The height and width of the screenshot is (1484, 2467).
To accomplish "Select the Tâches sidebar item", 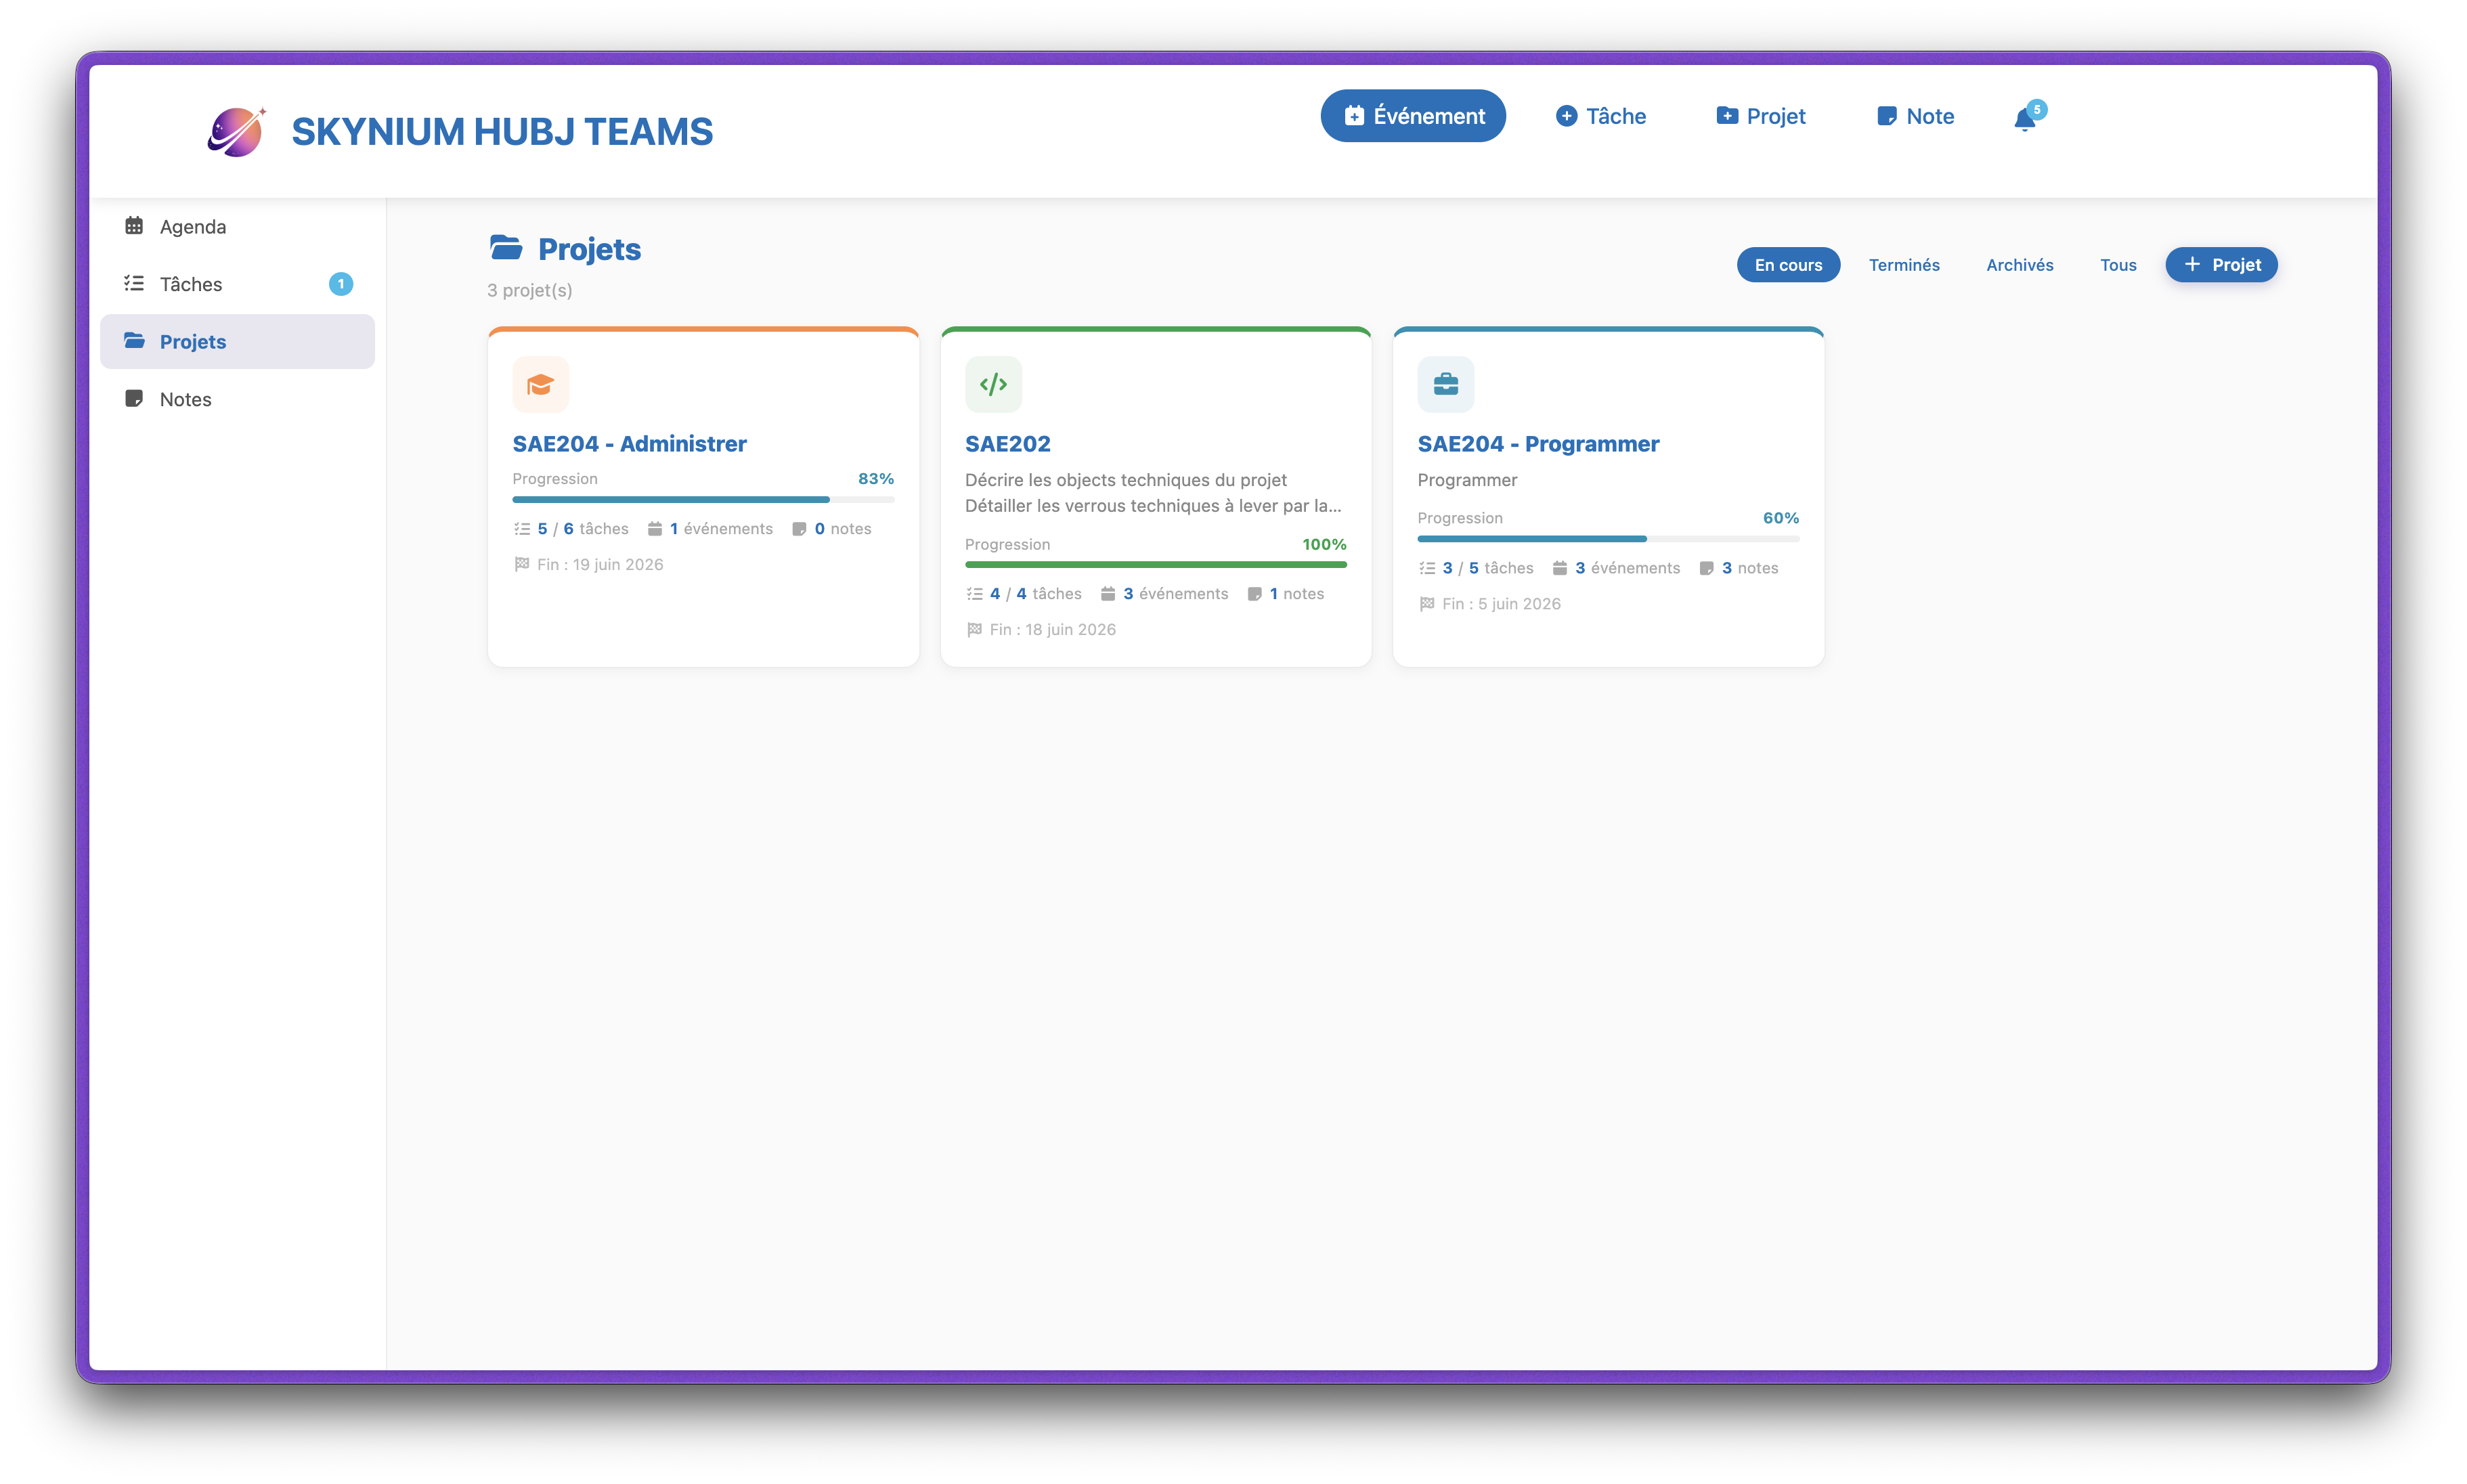I will pyautogui.click(x=237, y=284).
